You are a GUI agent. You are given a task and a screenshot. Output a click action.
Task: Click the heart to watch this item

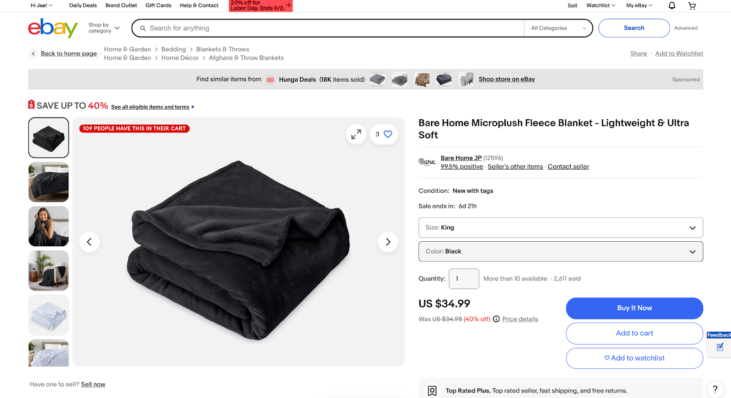[387, 134]
